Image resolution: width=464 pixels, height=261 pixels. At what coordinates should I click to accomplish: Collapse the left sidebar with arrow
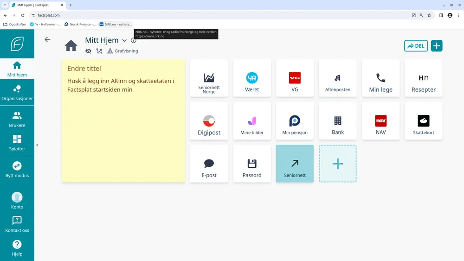pos(37,145)
